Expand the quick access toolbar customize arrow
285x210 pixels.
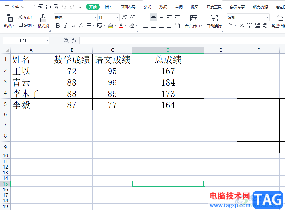80,7
